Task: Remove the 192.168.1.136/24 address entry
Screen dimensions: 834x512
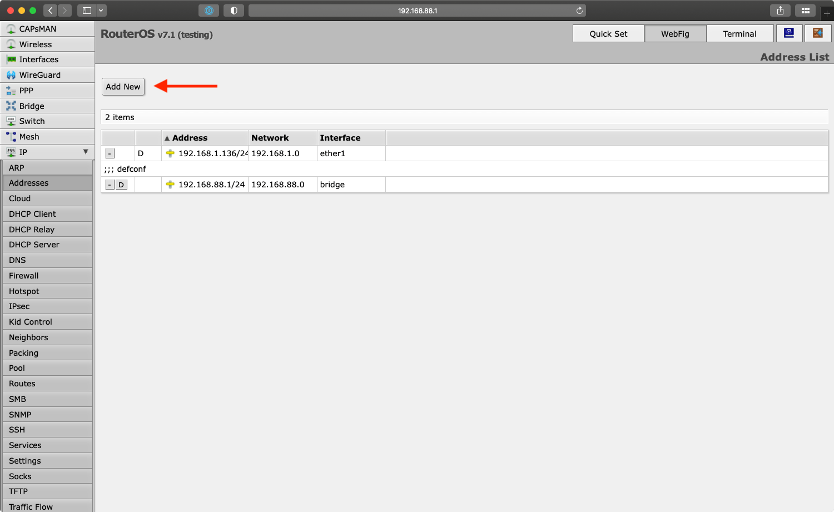Action: click(110, 153)
